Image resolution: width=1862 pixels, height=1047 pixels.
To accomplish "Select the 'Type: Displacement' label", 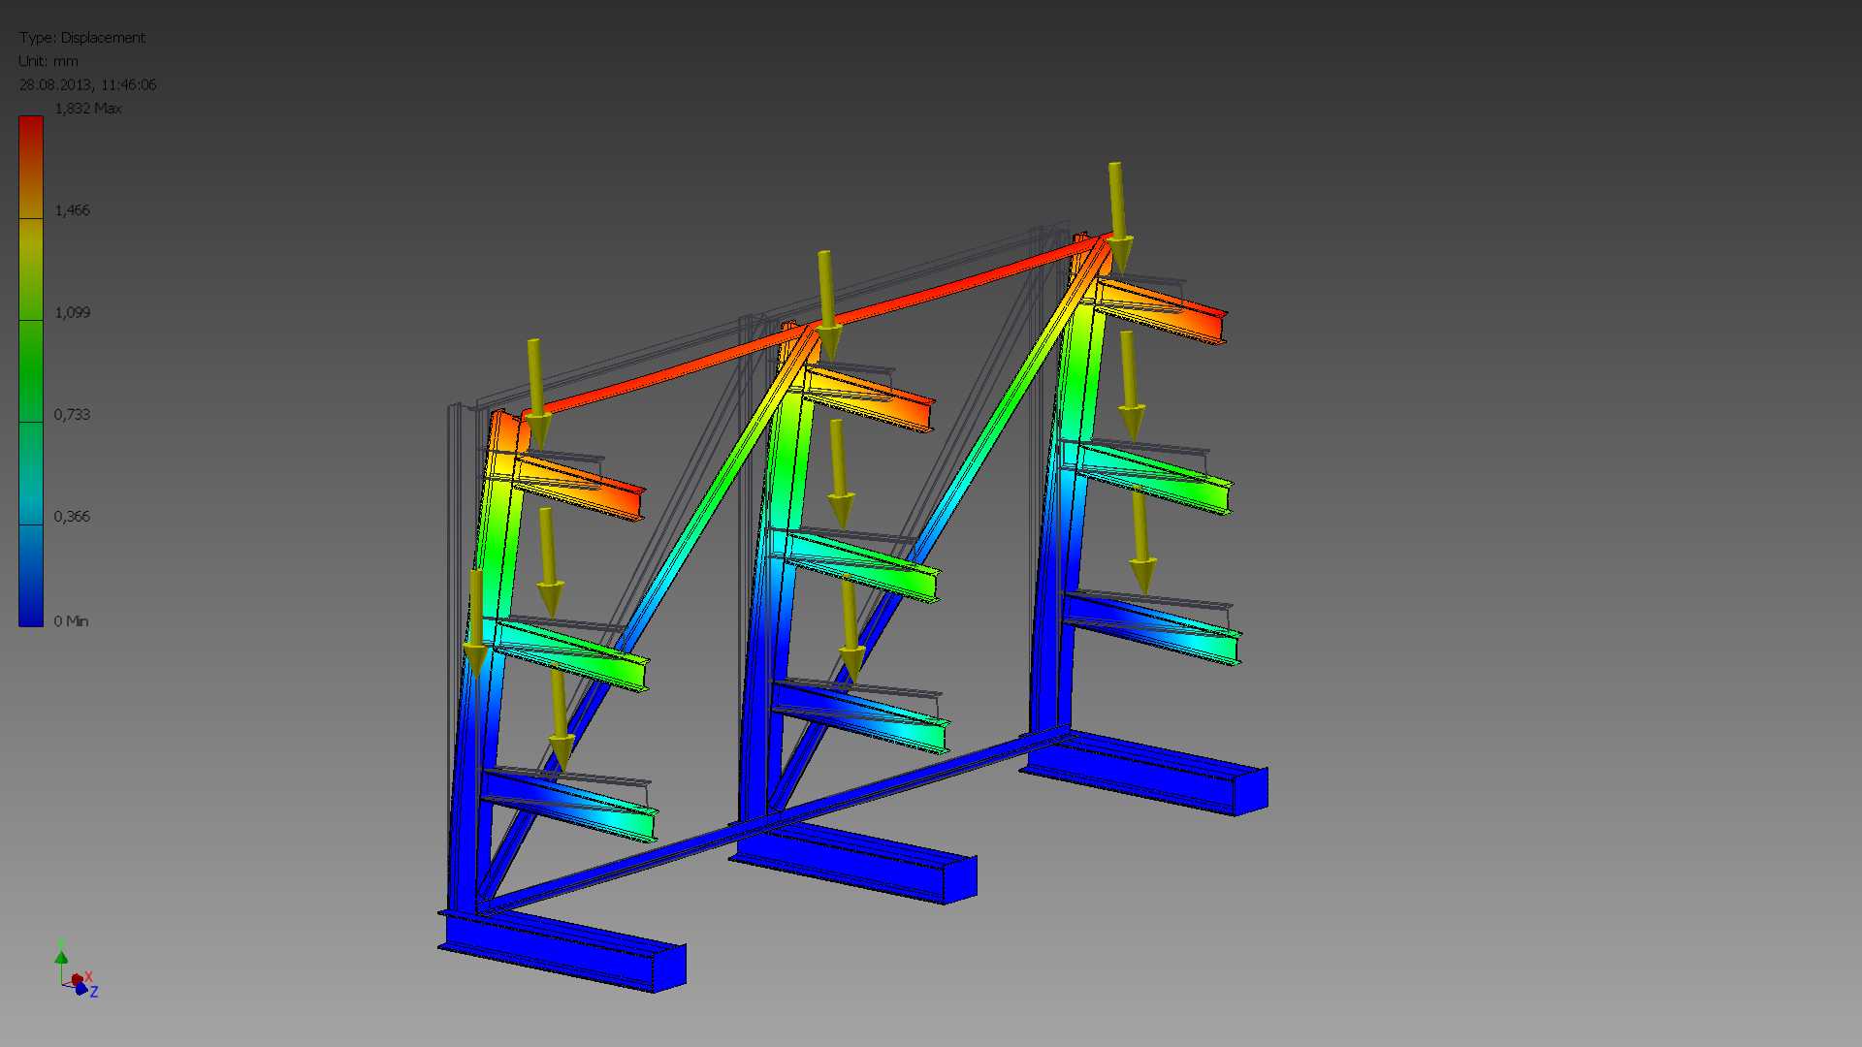I will tap(82, 38).
